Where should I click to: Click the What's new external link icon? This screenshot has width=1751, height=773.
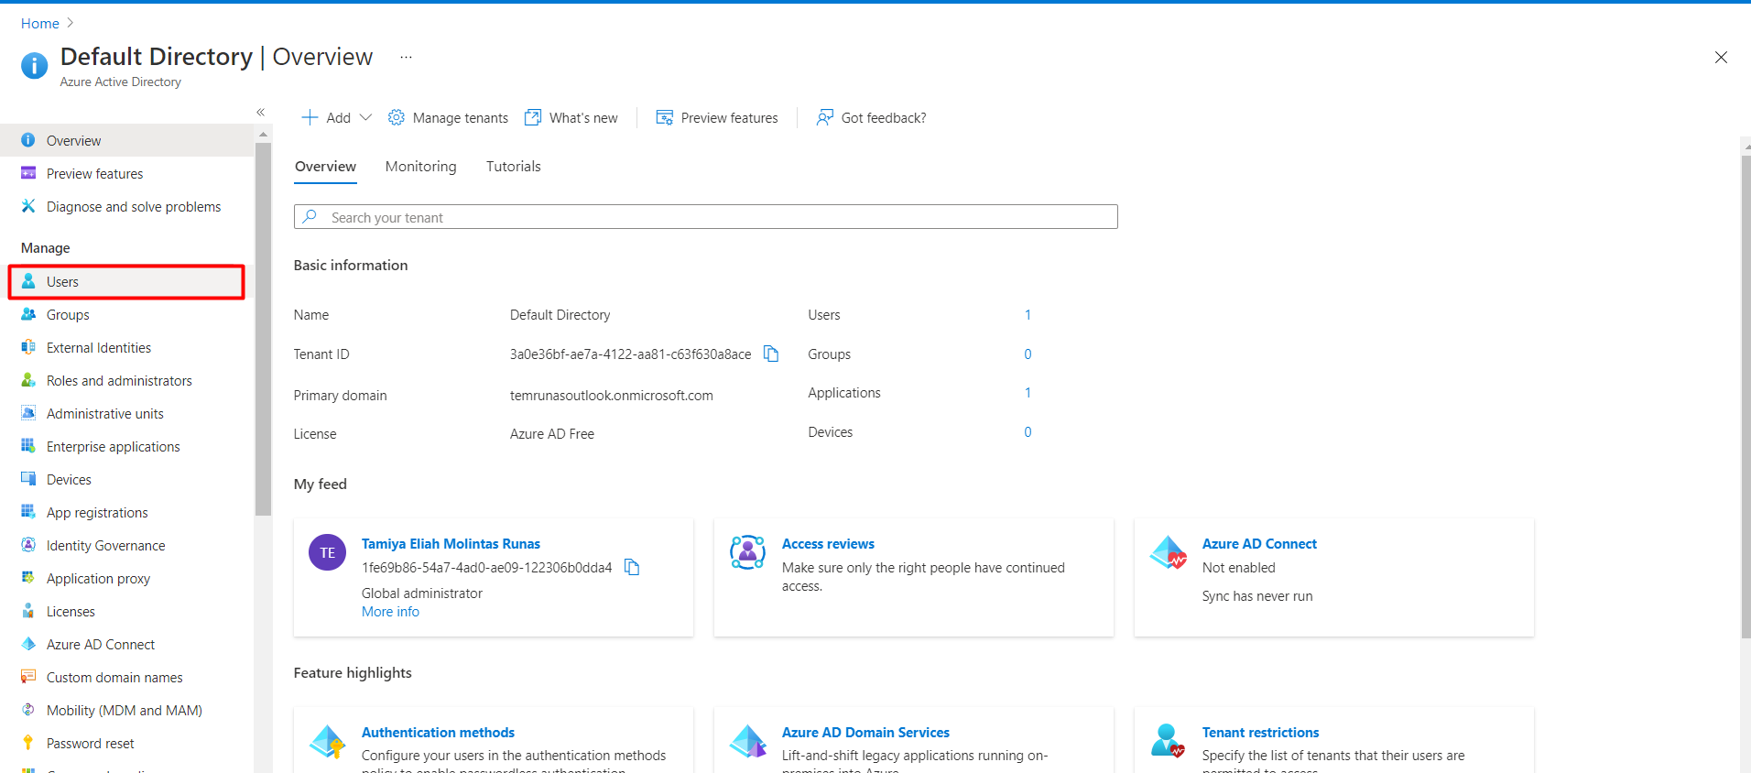pyautogui.click(x=533, y=117)
